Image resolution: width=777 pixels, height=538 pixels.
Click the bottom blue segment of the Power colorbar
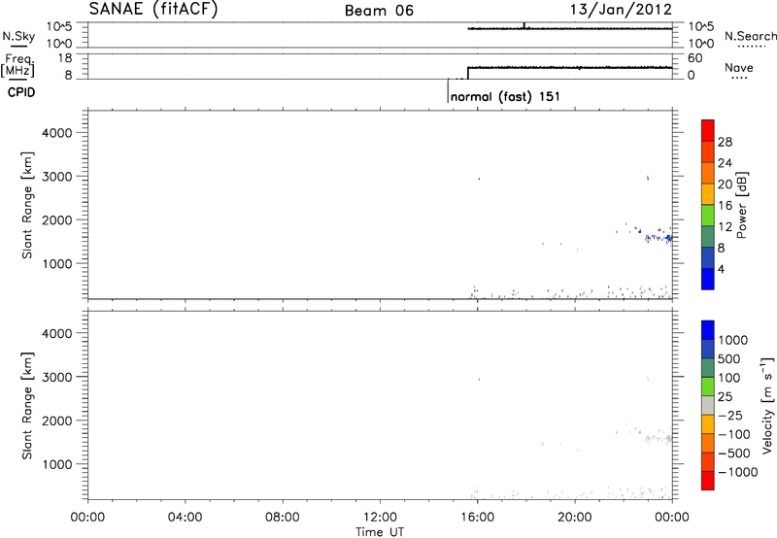pos(707,278)
